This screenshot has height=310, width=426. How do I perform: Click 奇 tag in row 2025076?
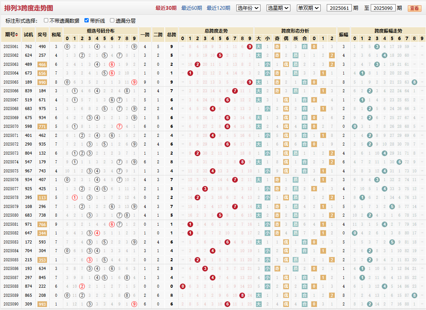click(277, 180)
